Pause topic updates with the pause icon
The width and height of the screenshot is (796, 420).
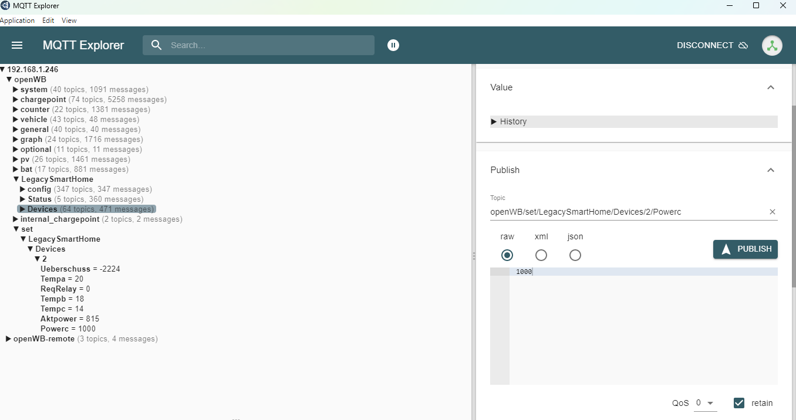[393, 45]
